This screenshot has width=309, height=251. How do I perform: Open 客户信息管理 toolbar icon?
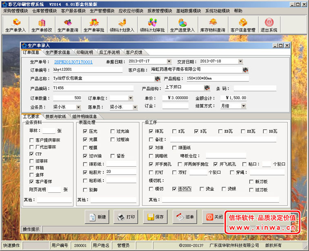coord(243,25)
